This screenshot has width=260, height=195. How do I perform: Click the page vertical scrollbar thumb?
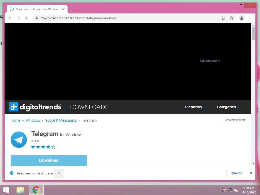tap(253, 34)
